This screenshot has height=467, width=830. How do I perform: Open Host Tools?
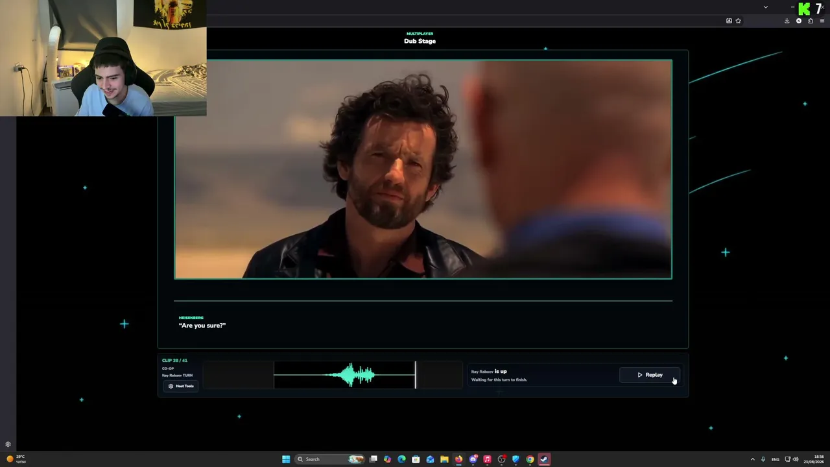pos(181,386)
